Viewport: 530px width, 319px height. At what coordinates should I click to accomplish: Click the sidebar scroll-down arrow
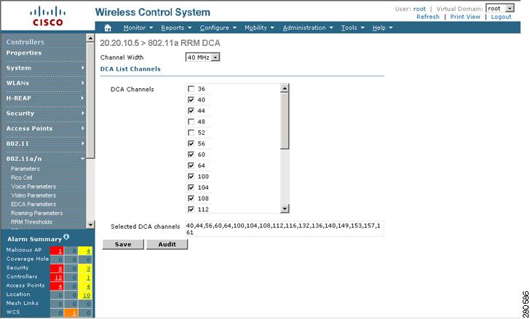point(90,224)
